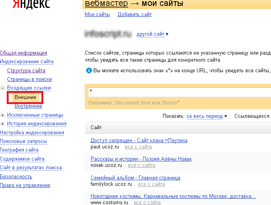Open 'Права на управление' in sidebar
The image size is (271, 205).
[25, 185]
